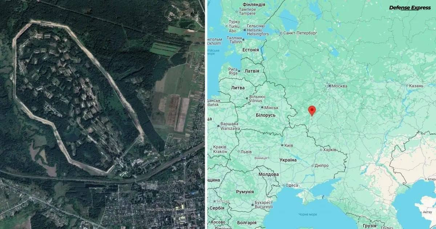Click the Мінськ city marker

pos(262,108)
